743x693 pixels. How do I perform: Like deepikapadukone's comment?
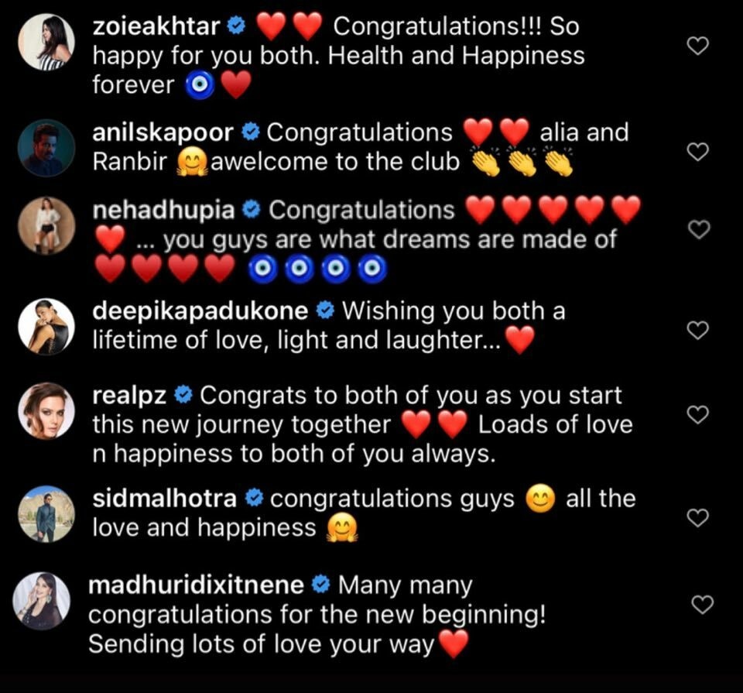click(697, 330)
